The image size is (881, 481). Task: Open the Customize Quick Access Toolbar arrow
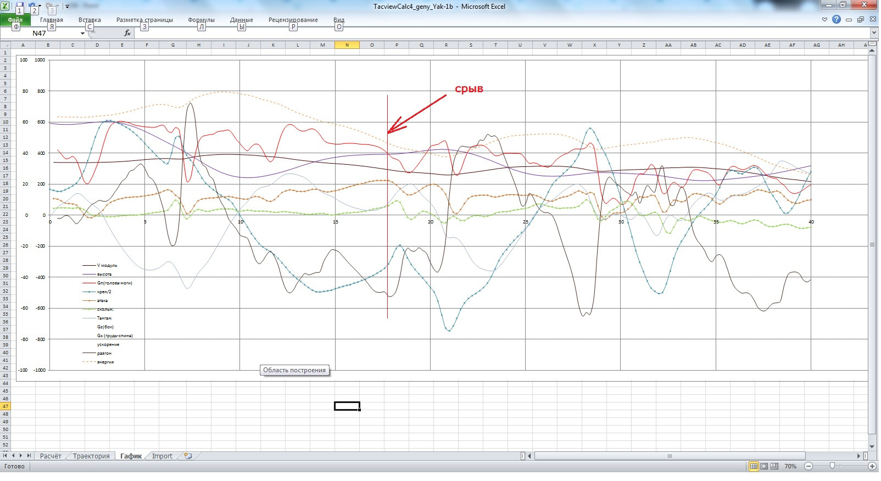point(67,7)
